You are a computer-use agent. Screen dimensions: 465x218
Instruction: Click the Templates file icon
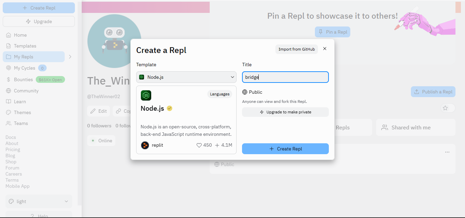pos(9,46)
